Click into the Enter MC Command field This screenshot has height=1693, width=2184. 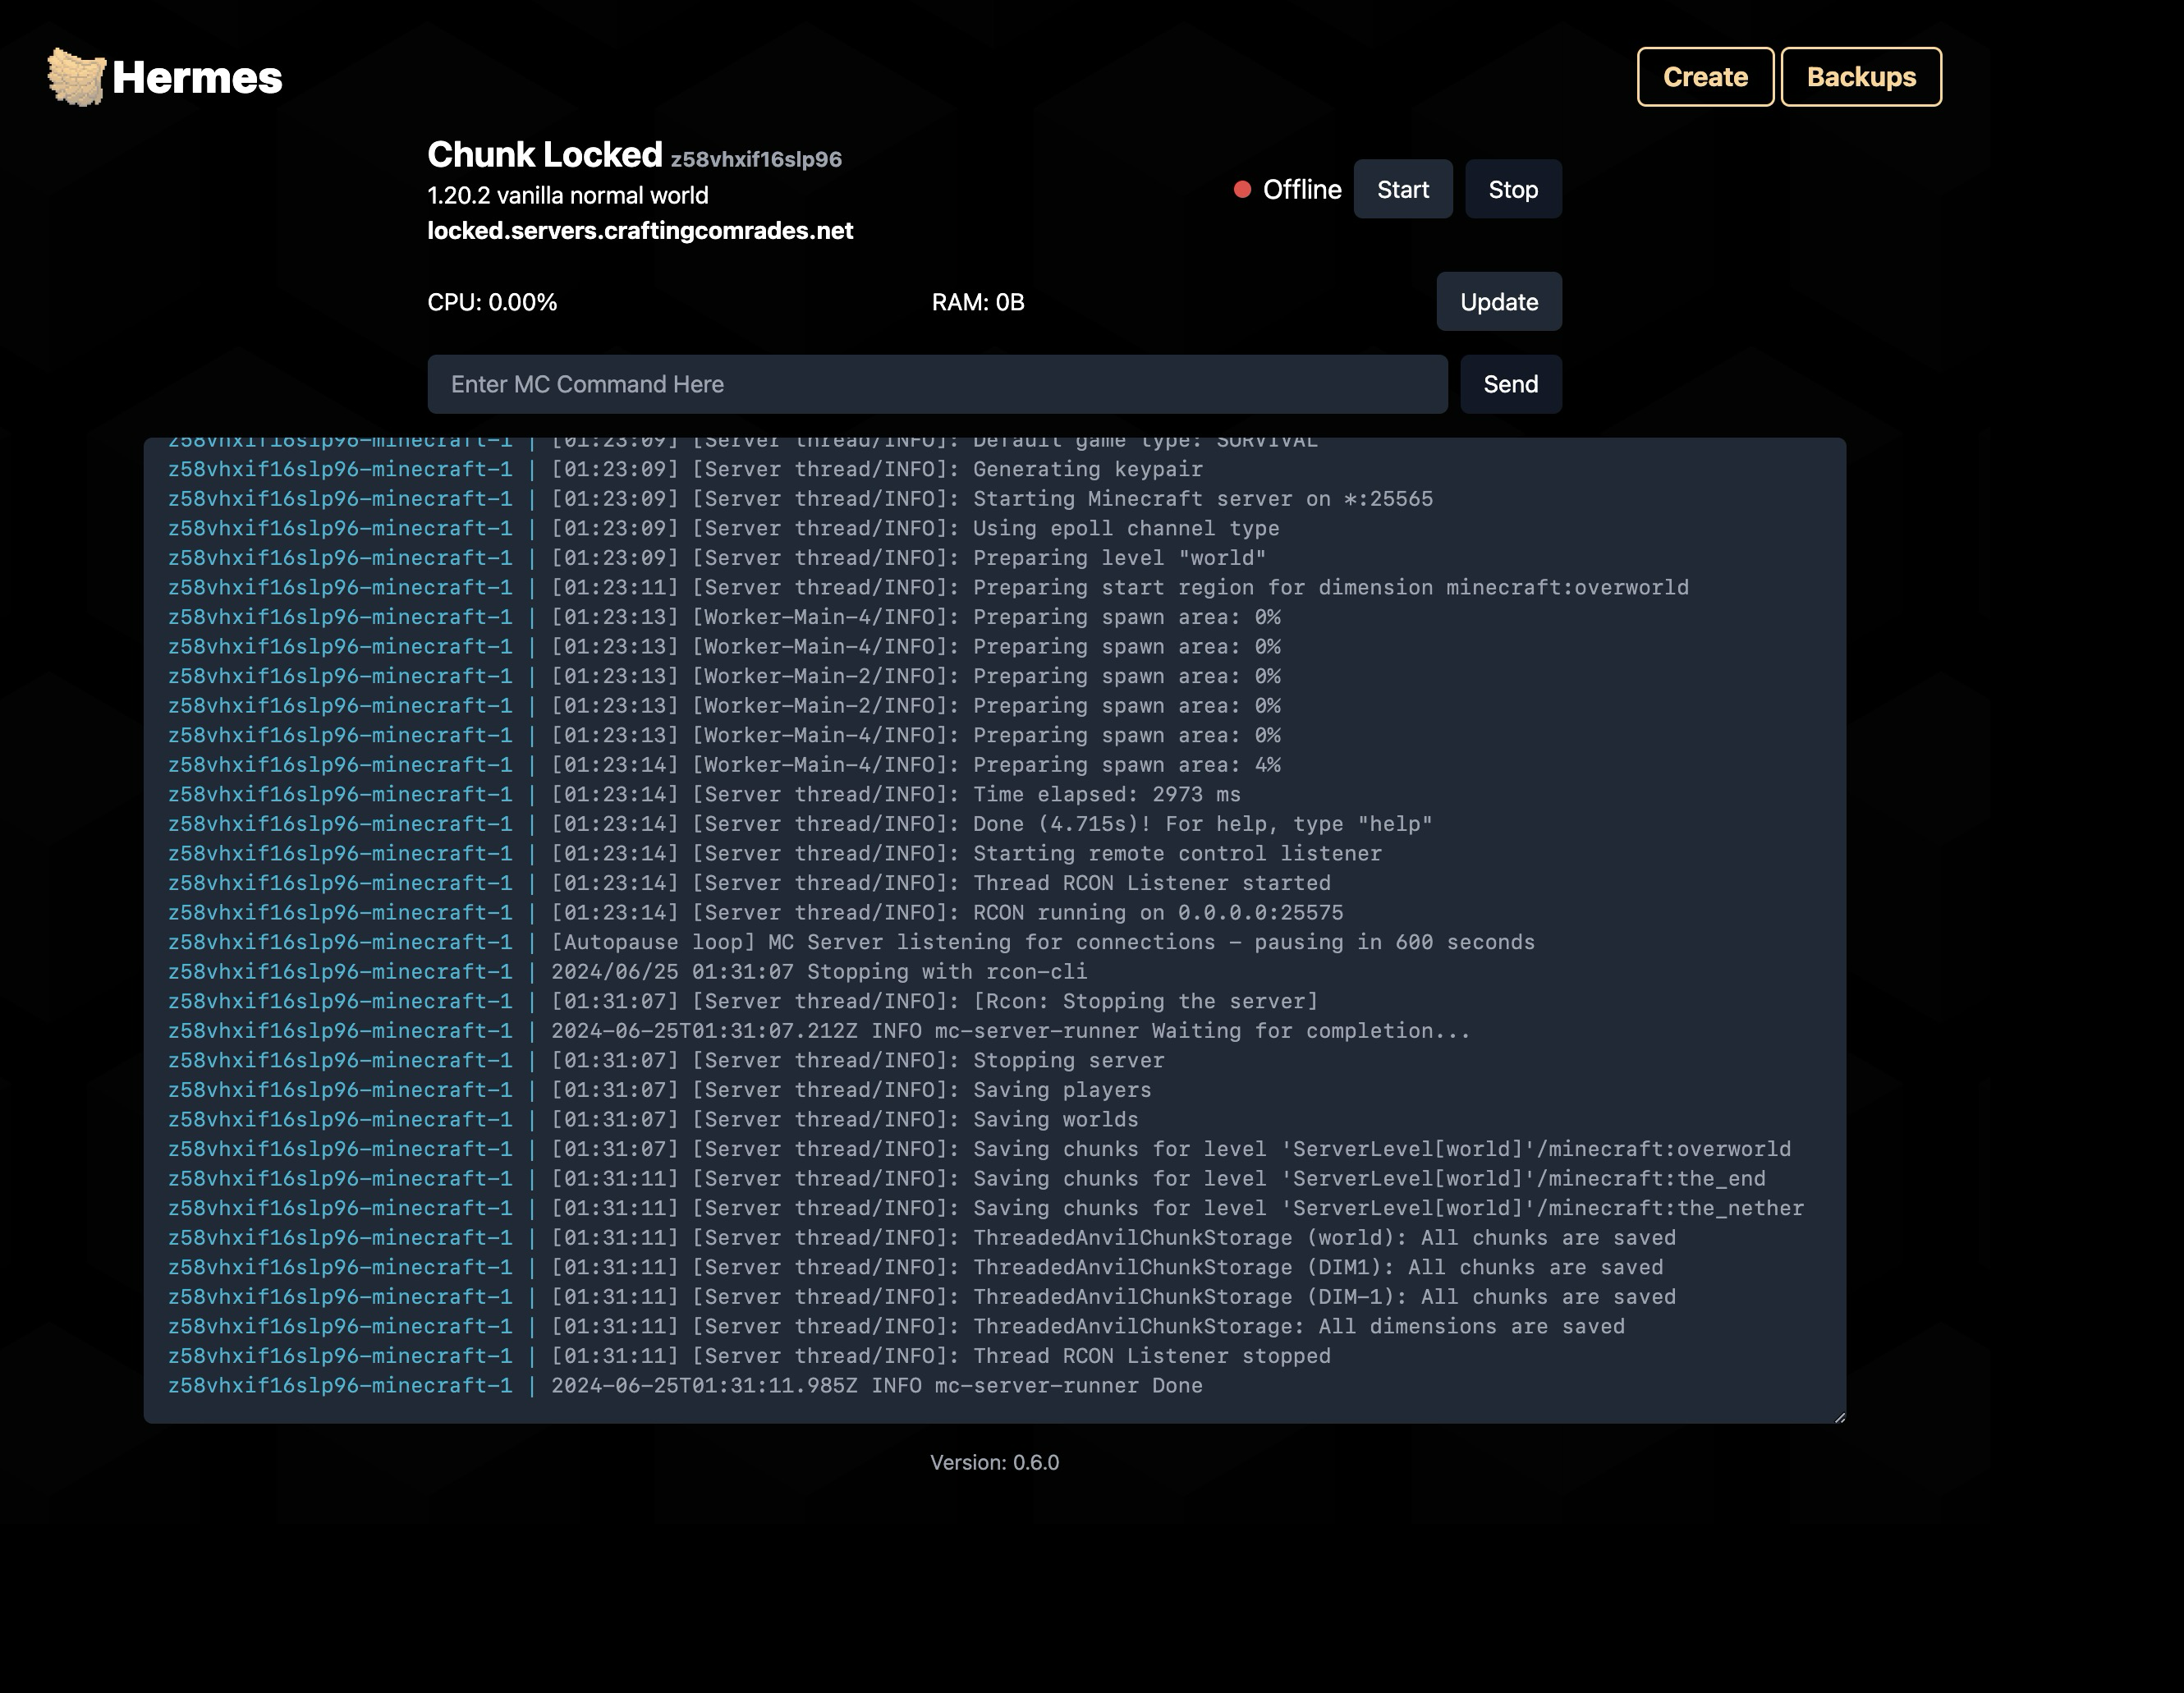(935, 384)
